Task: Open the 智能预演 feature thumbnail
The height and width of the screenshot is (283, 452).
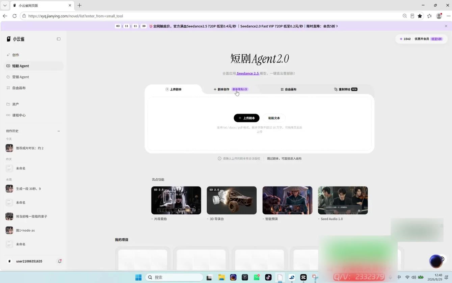Action: pos(287,200)
